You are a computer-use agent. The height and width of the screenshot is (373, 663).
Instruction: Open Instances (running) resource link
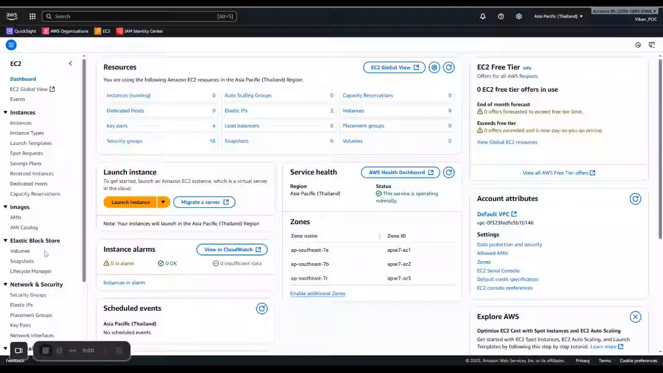click(x=128, y=95)
